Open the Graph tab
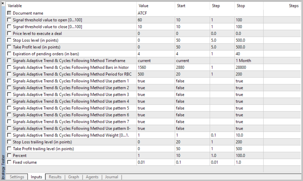 74,177
